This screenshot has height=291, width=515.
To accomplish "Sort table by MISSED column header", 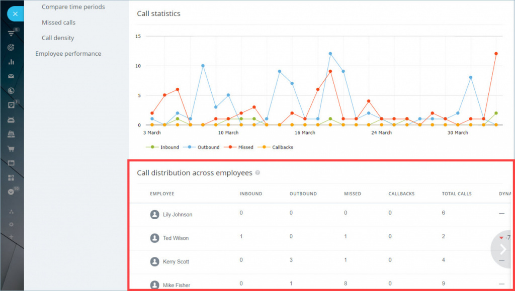I will 353,194.
